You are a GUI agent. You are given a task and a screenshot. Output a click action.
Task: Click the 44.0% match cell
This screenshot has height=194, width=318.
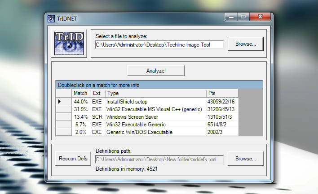click(x=81, y=101)
